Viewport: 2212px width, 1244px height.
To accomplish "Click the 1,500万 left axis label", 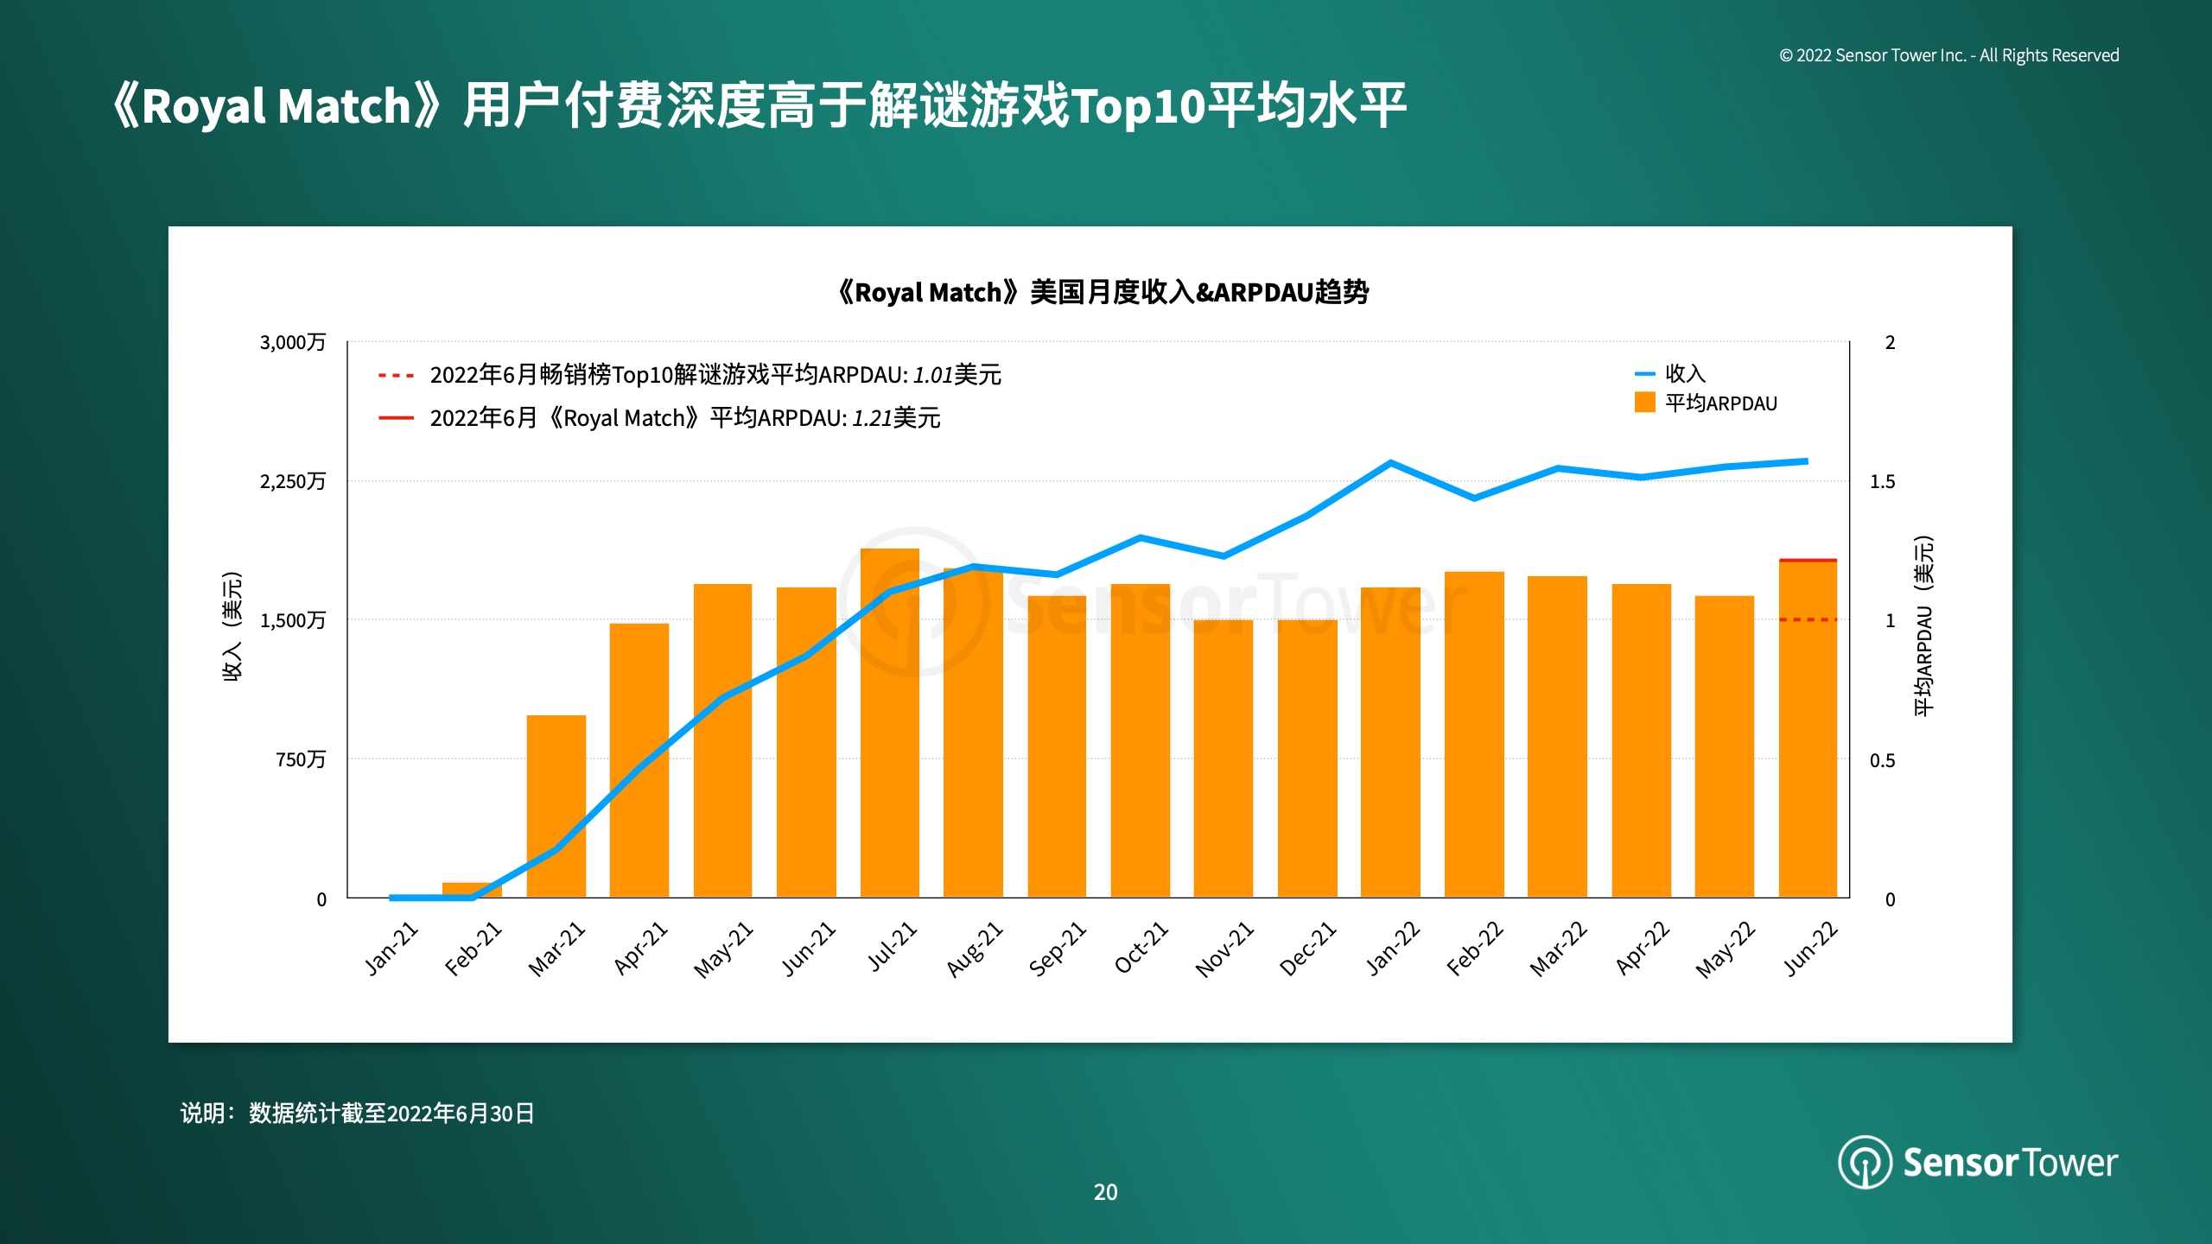I will click(x=293, y=620).
